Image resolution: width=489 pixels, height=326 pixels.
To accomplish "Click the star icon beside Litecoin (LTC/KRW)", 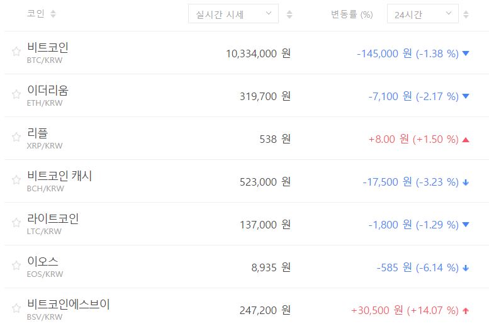I will (x=16, y=223).
